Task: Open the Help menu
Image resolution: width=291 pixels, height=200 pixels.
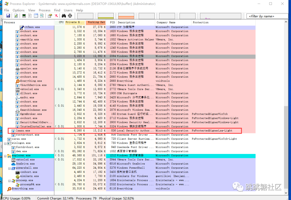Action: click(79, 10)
